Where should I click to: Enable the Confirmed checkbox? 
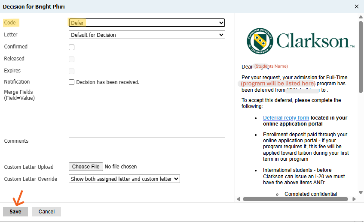coord(72,47)
